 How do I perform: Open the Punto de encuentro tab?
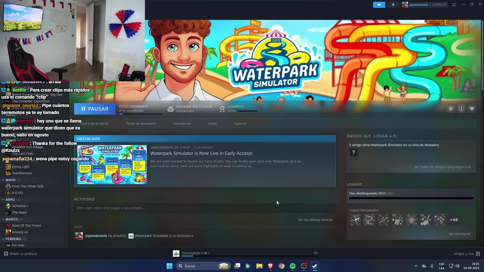click(141, 124)
